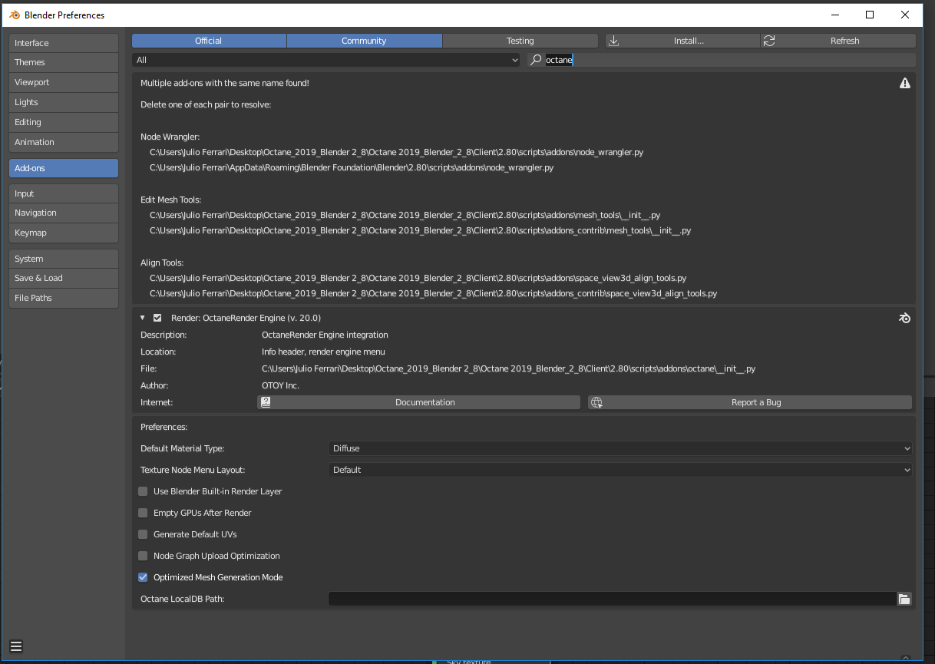Open the hamburger menu at bottom left
Viewport: 935px width, 664px height.
click(16, 646)
